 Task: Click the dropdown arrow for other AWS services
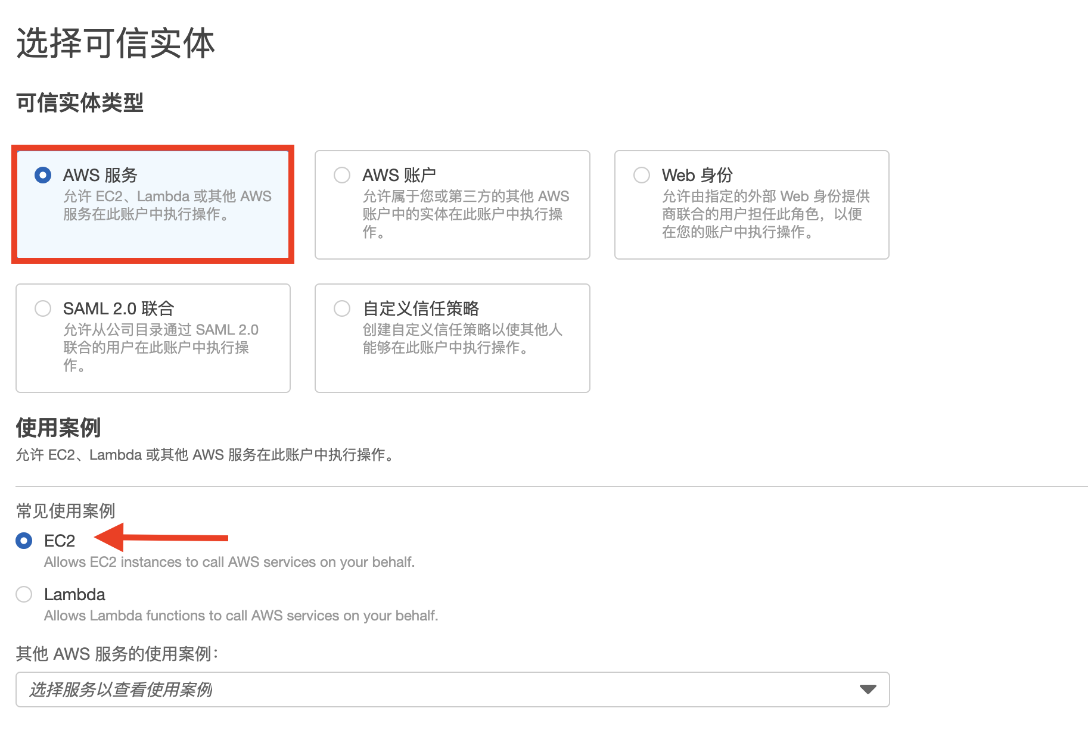click(x=868, y=690)
